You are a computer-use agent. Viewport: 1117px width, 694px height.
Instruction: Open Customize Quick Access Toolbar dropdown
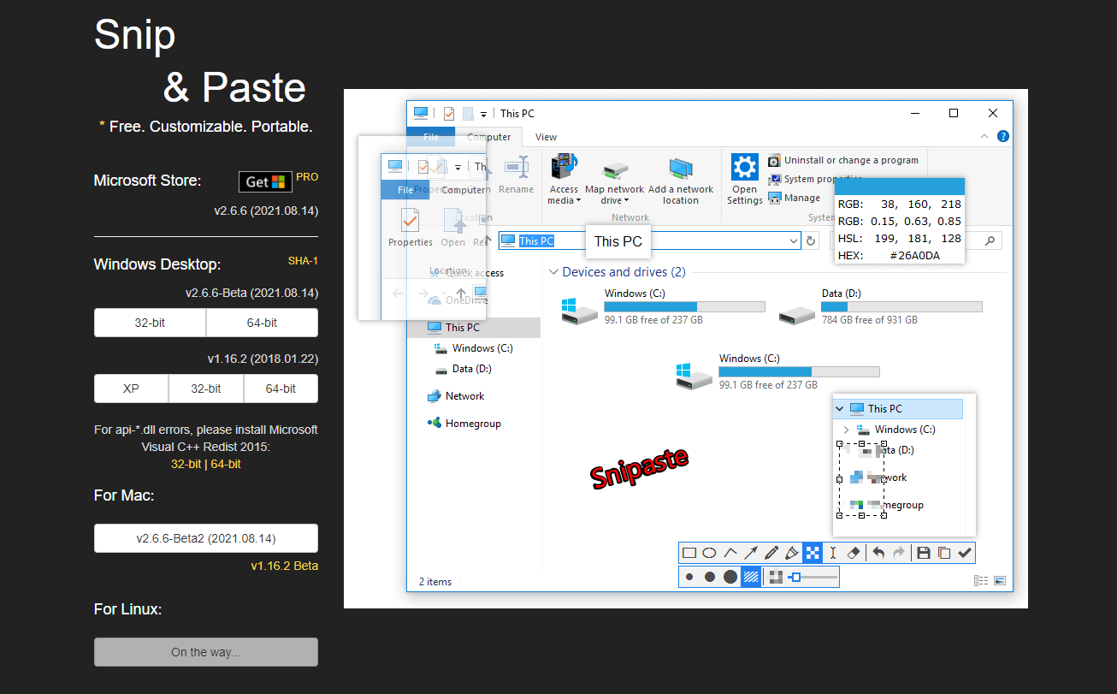pos(483,114)
